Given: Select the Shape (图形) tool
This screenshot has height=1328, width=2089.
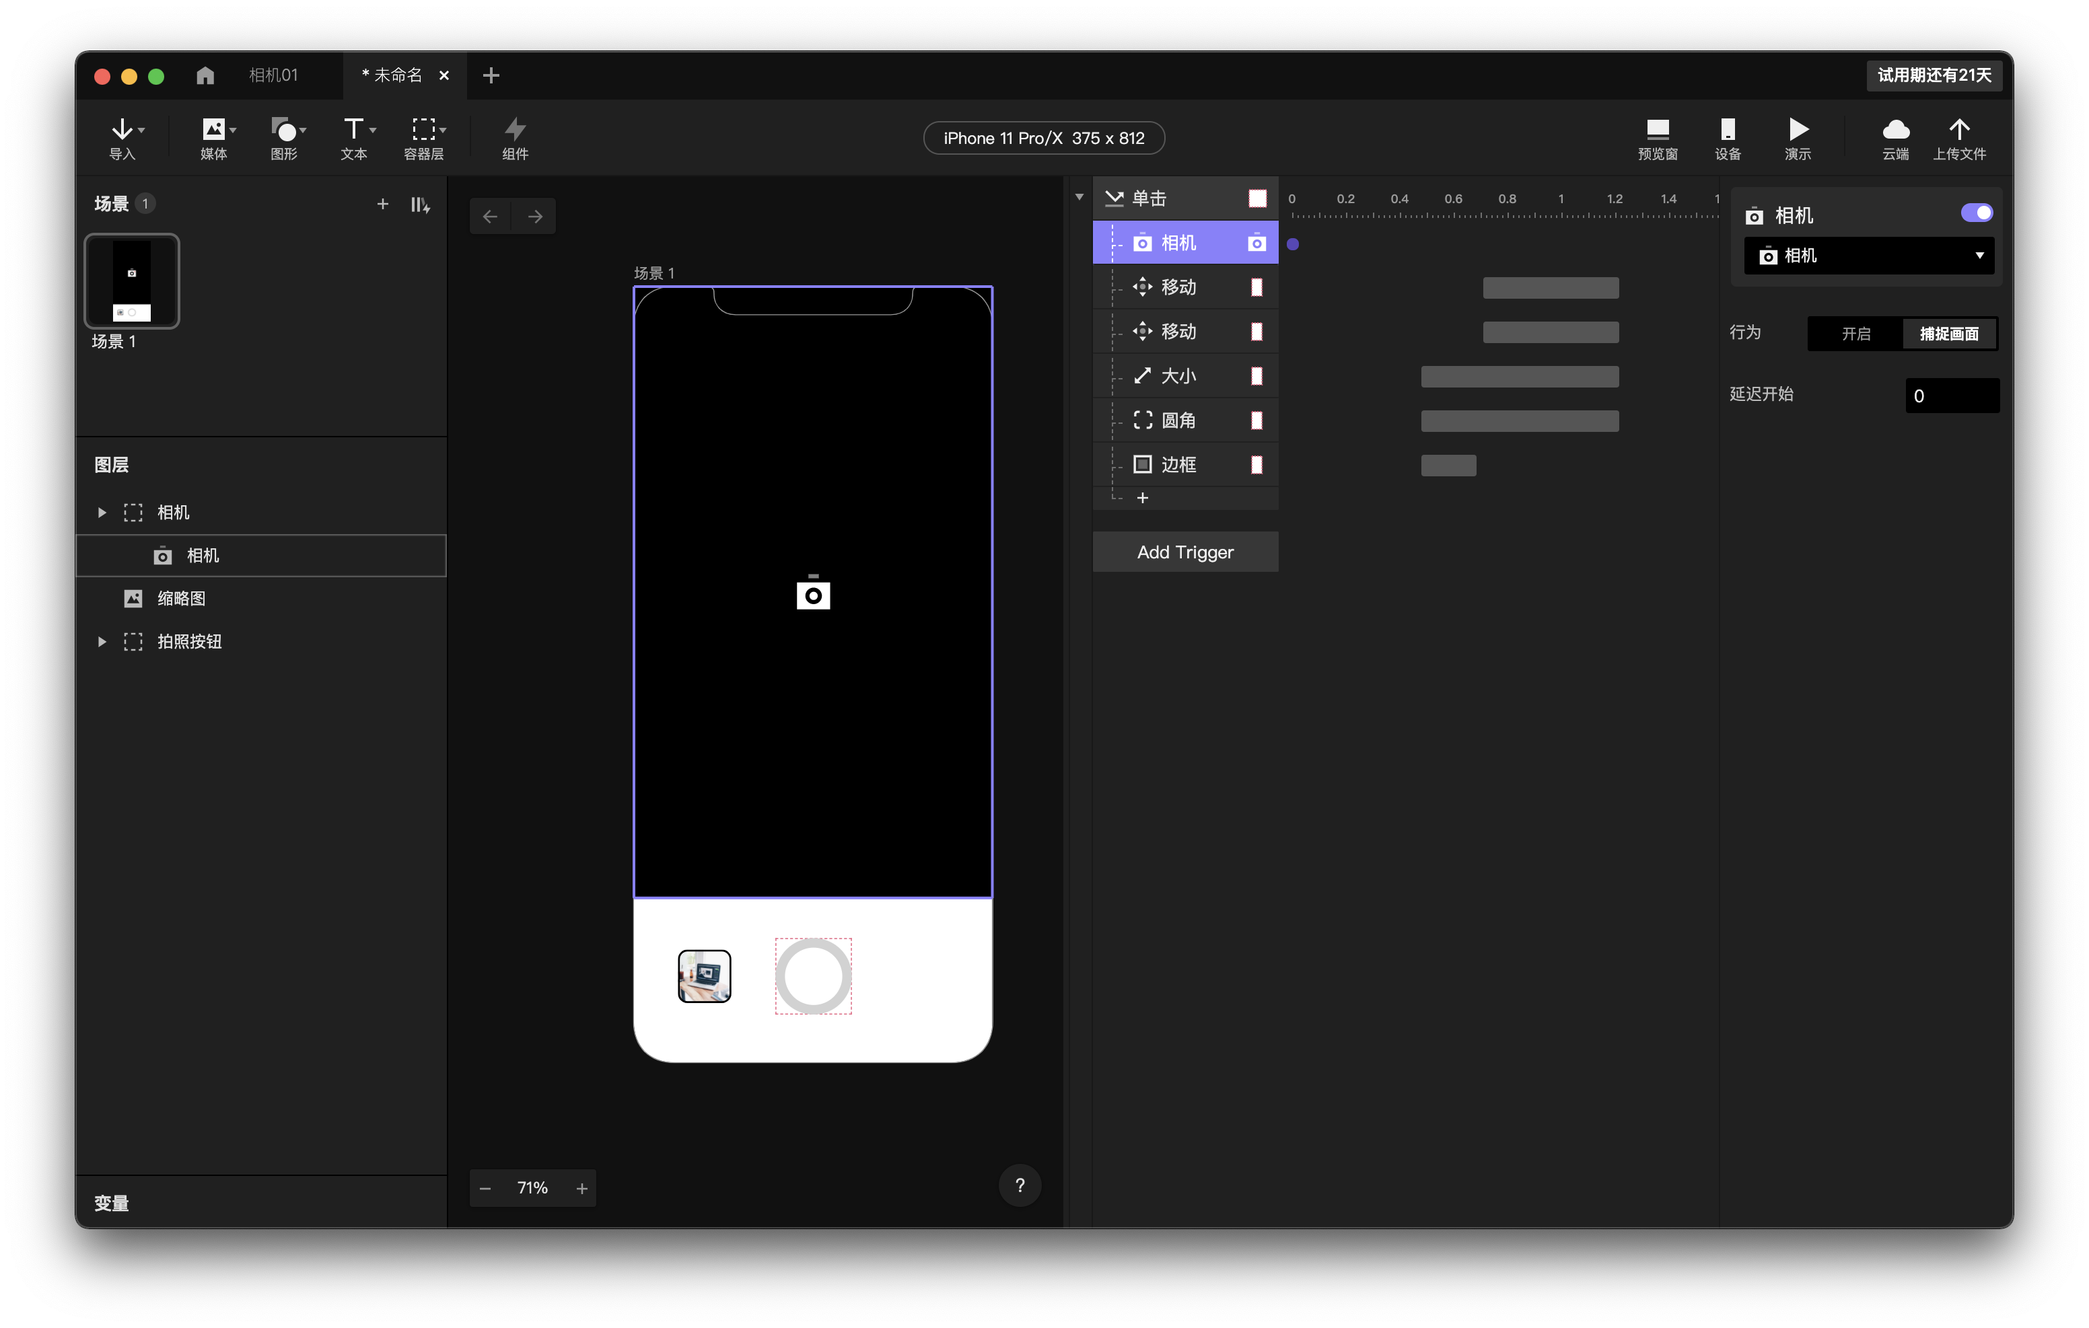Looking at the screenshot, I should pos(285,138).
